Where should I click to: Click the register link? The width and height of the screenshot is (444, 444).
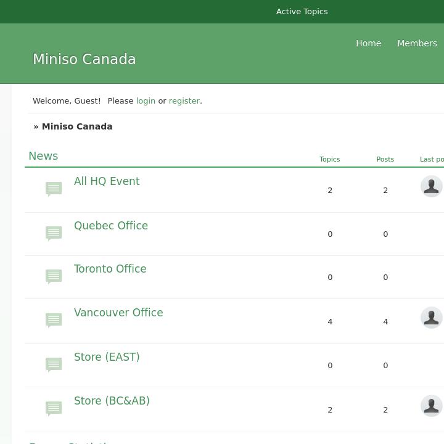184,101
